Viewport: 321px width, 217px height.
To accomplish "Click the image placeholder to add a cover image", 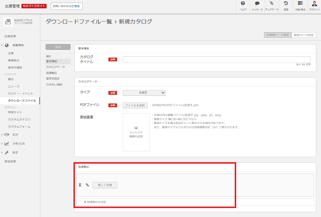I will tap(136, 132).
